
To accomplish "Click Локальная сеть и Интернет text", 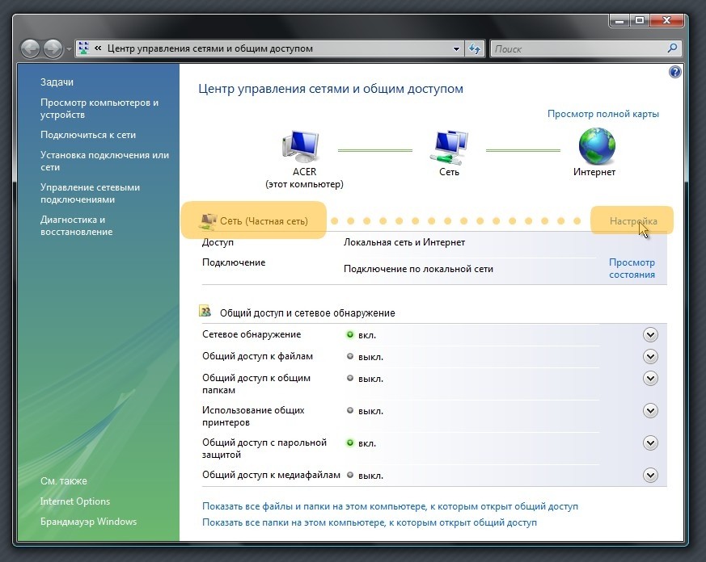I will (404, 242).
